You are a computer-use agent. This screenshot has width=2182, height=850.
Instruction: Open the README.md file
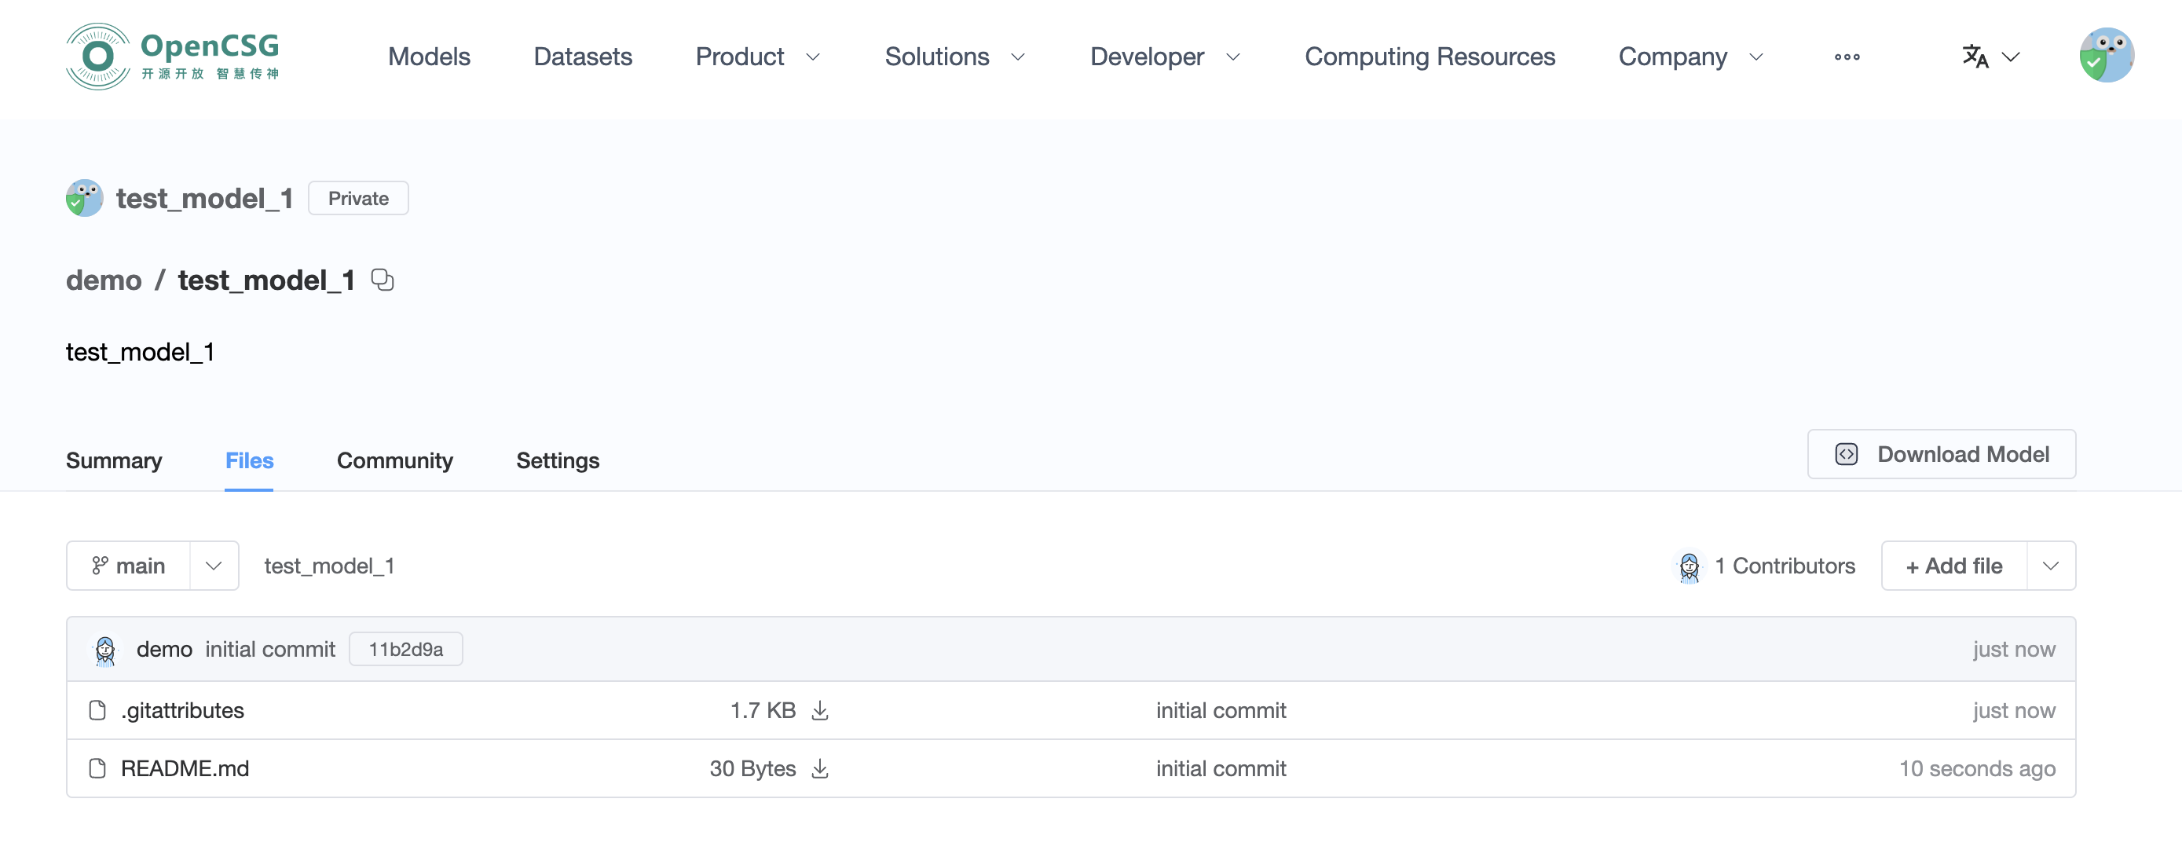click(185, 768)
